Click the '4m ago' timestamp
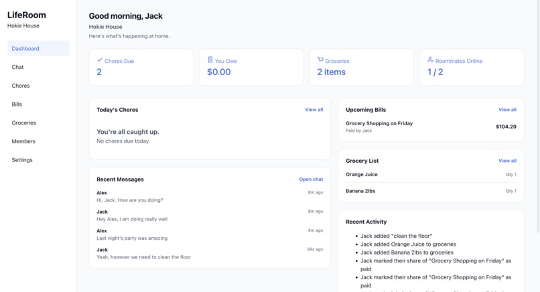540x292 pixels. click(316, 230)
